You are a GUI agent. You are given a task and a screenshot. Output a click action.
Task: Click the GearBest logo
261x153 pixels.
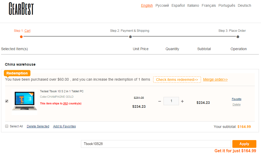tap(21, 9)
